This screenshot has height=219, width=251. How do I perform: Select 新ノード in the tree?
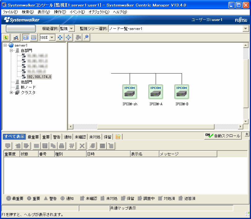click(x=28, y=87)
